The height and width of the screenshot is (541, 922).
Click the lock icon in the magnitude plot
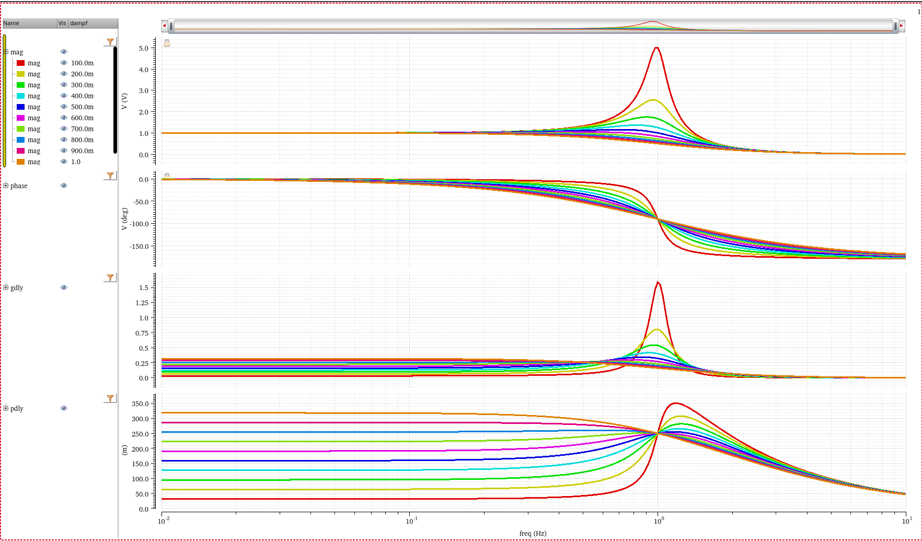point(167,43)
